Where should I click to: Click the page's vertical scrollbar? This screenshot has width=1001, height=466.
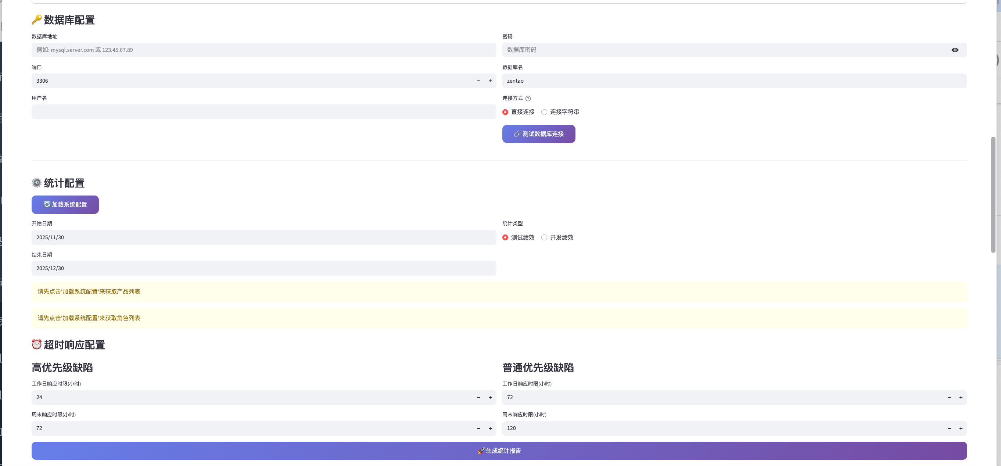(993, 194)
